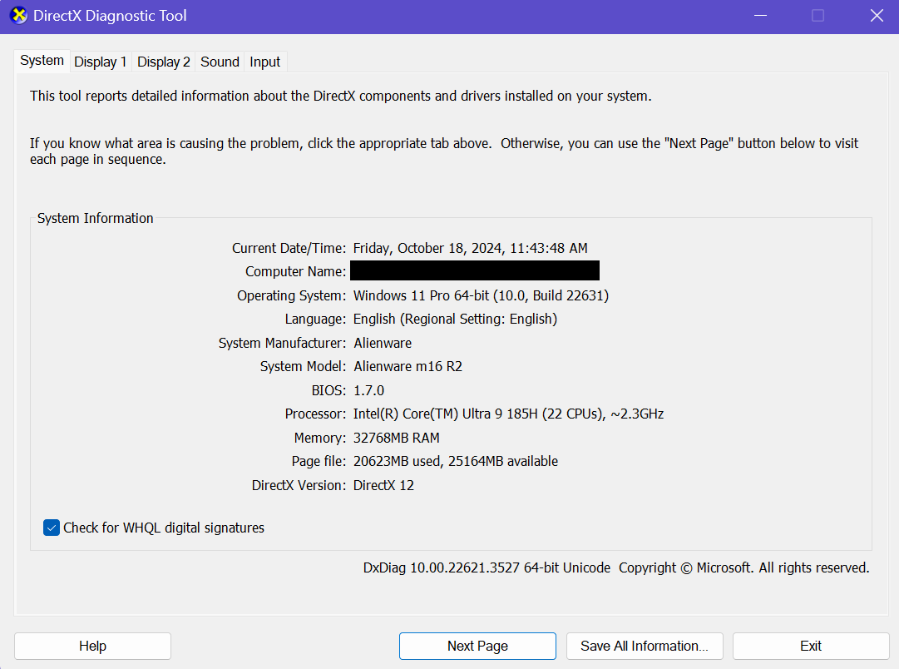Uncheck Check for WHQL digital signatures
This screenshot has width=899, height=669.
52,528
